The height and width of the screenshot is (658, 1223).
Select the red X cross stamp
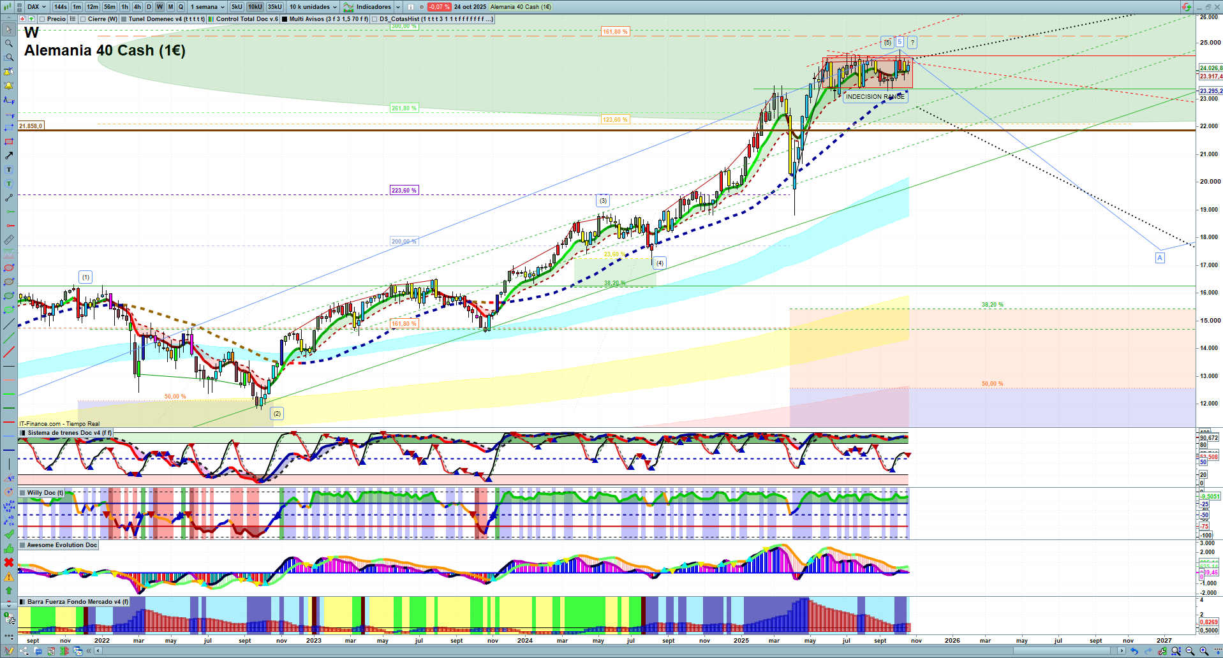[9, 562]
